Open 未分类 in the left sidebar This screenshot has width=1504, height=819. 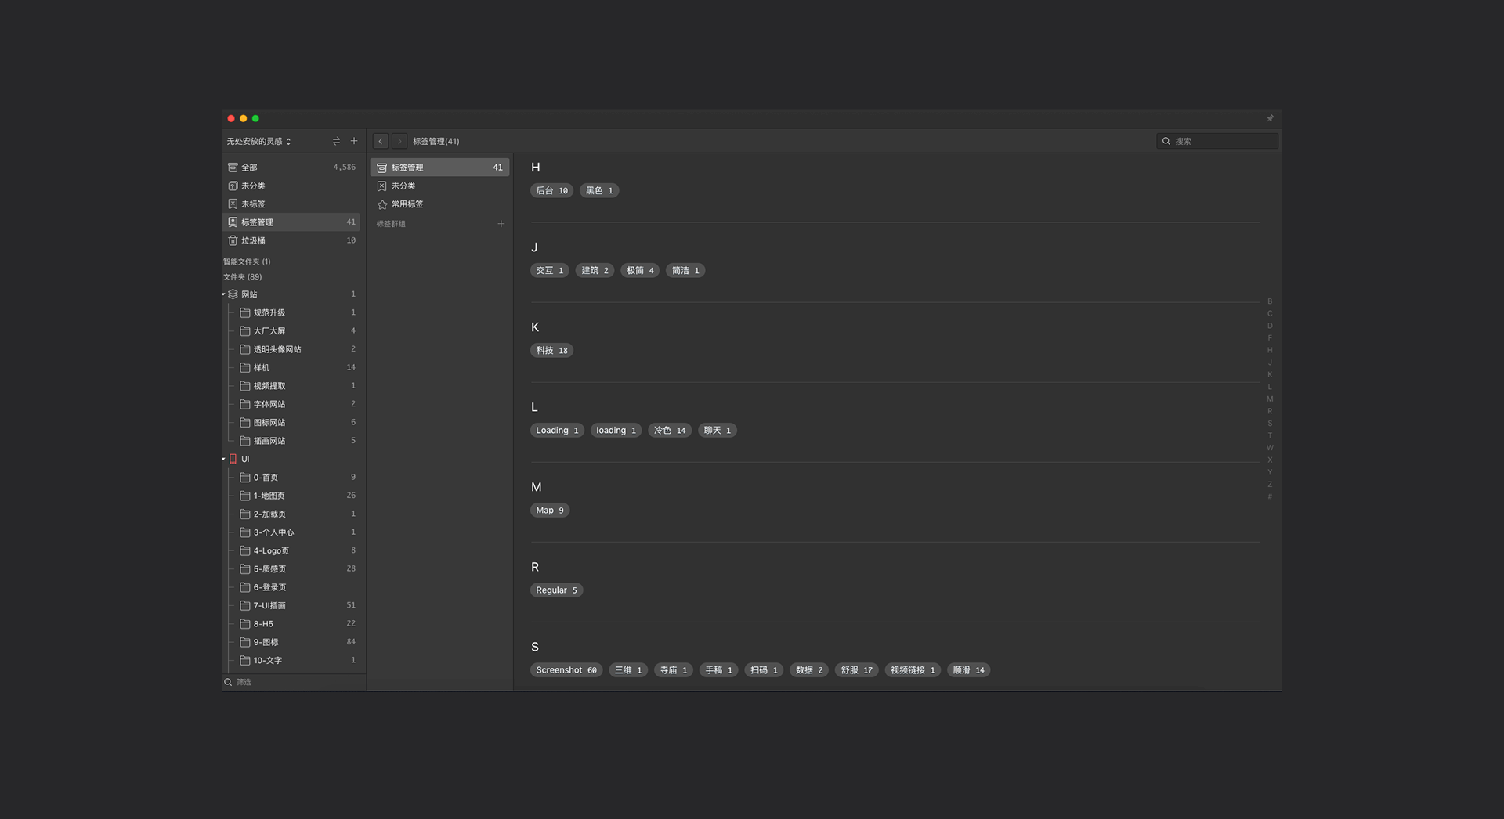coord(291,186)
